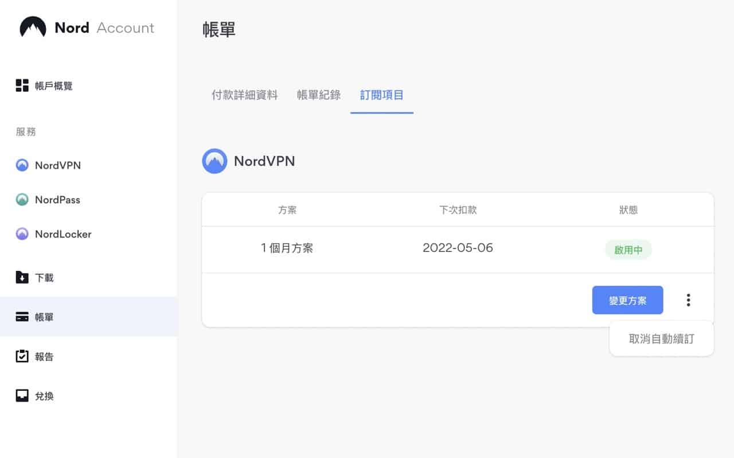This screenshot has height=458, width=734.
Task: Click the 帳單 credit card icon
Action: 22,317
